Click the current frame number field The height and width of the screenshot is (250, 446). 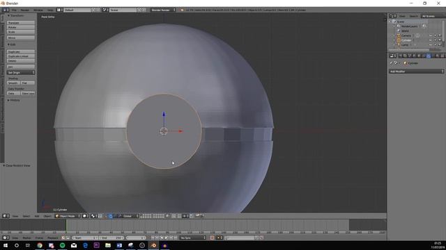[136, 237]
